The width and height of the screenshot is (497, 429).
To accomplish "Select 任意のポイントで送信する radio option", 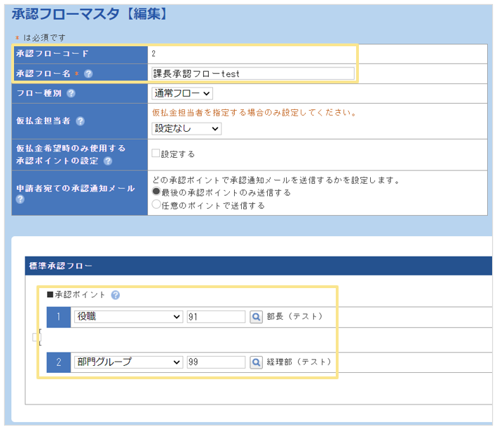I will (156, 205).
